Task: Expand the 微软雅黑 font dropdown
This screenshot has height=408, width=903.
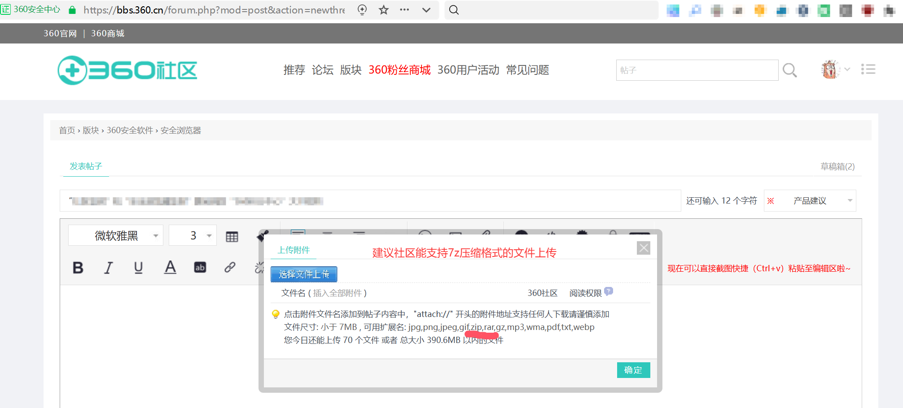Action: (116, 235)
